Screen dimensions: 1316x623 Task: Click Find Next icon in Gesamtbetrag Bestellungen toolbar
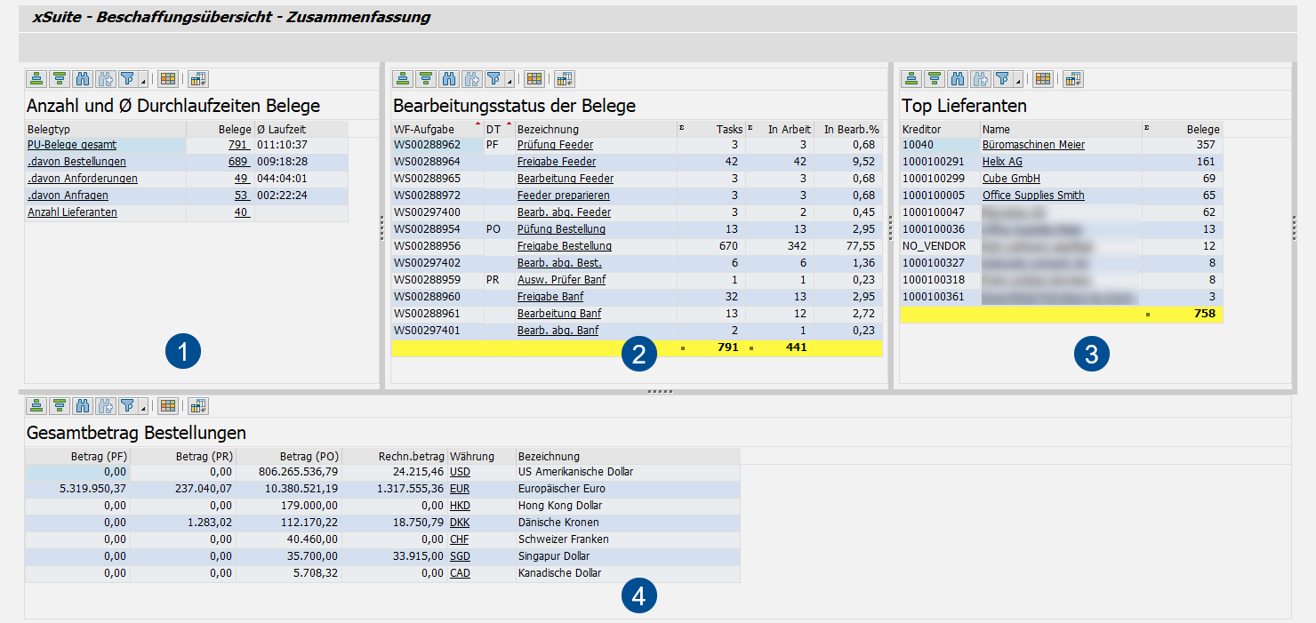tap(105, 405)
